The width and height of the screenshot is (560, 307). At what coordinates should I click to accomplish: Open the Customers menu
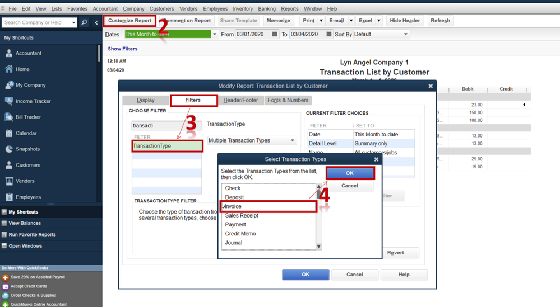point(162,8)
